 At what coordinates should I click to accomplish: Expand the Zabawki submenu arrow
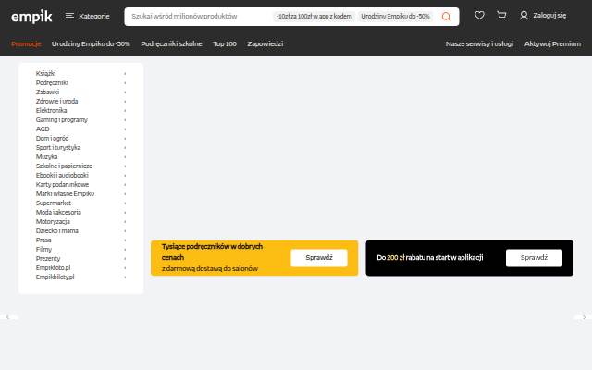[x=125, y=92]
